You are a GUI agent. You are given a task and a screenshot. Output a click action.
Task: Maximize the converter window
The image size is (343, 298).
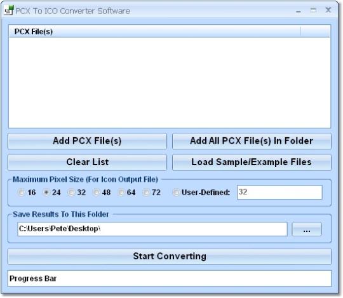[313, 10]
